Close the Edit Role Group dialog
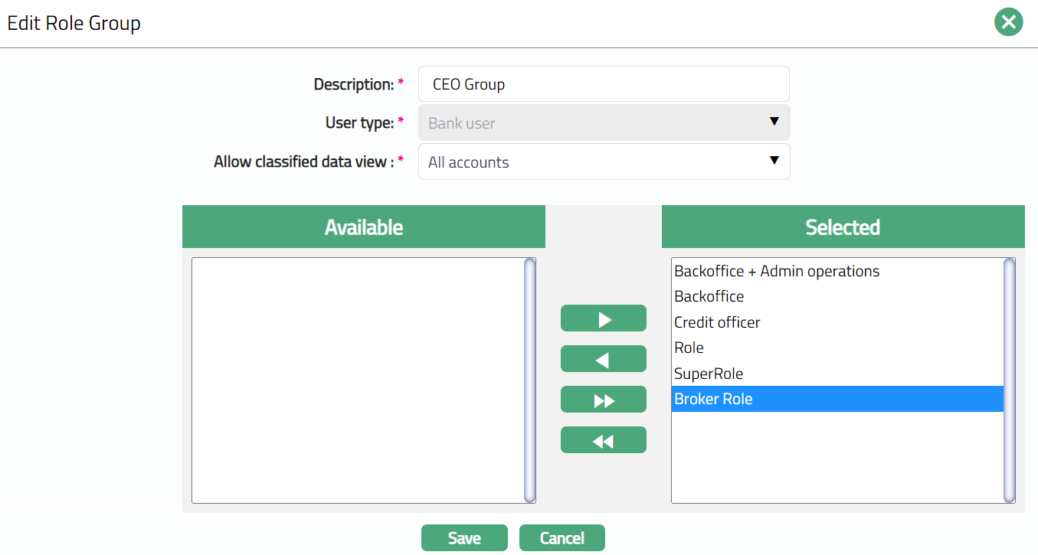 1008,22
